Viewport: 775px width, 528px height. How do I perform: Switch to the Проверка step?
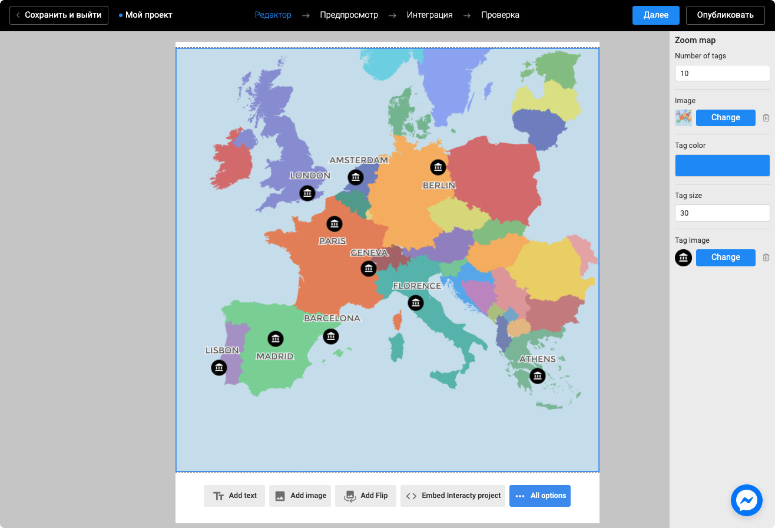pyautogui.click(x=500, y=15)
